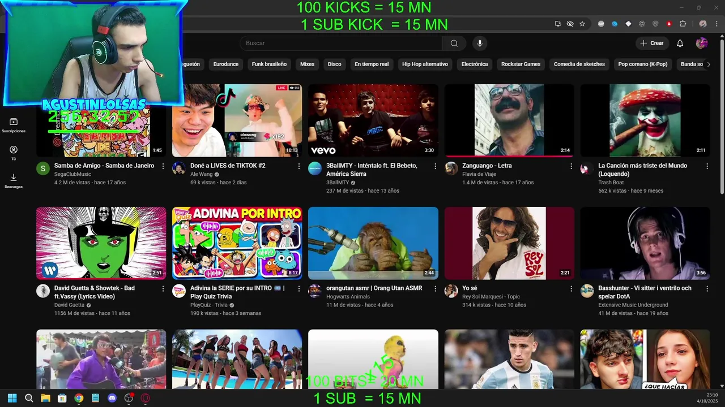Open options menu for Zanguango - Letra
The width and height of the screenshot is (725, 407).
571,166
